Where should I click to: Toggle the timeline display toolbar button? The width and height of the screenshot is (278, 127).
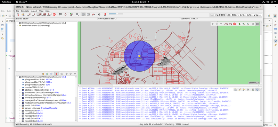pos(93,15)
